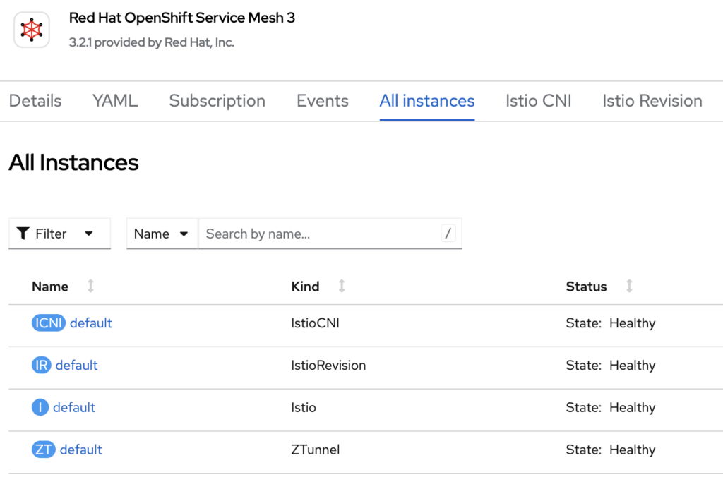This screenshot has width=723, height=494.
Task: Select the Istio CNI tab
Action: [x=538, y=101]
